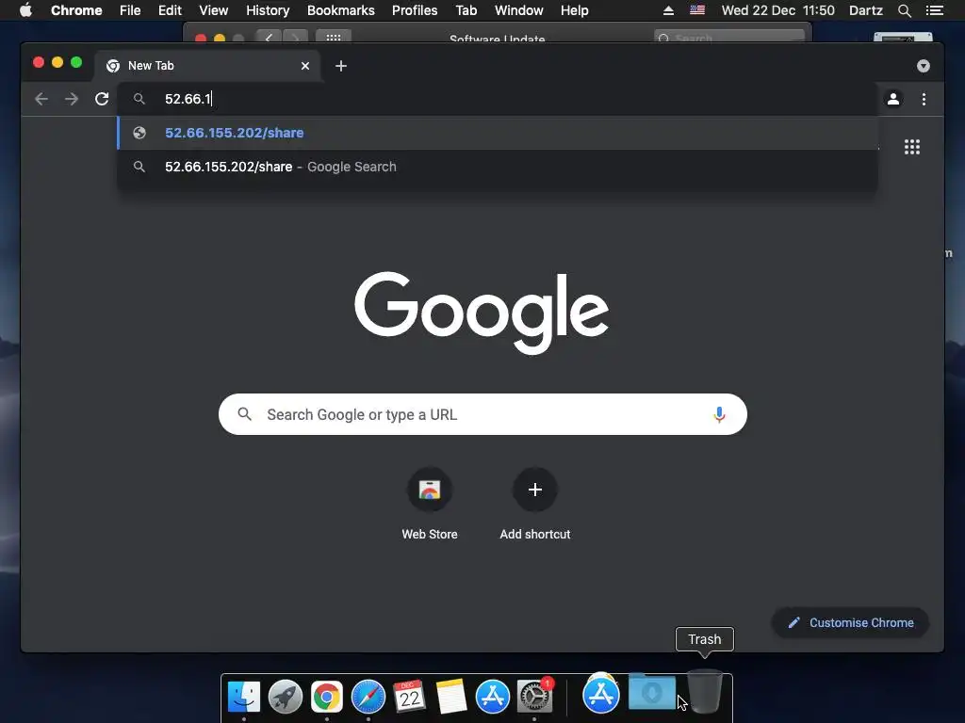
Task: Click the Google logo
Action: [x=482, y=313]
